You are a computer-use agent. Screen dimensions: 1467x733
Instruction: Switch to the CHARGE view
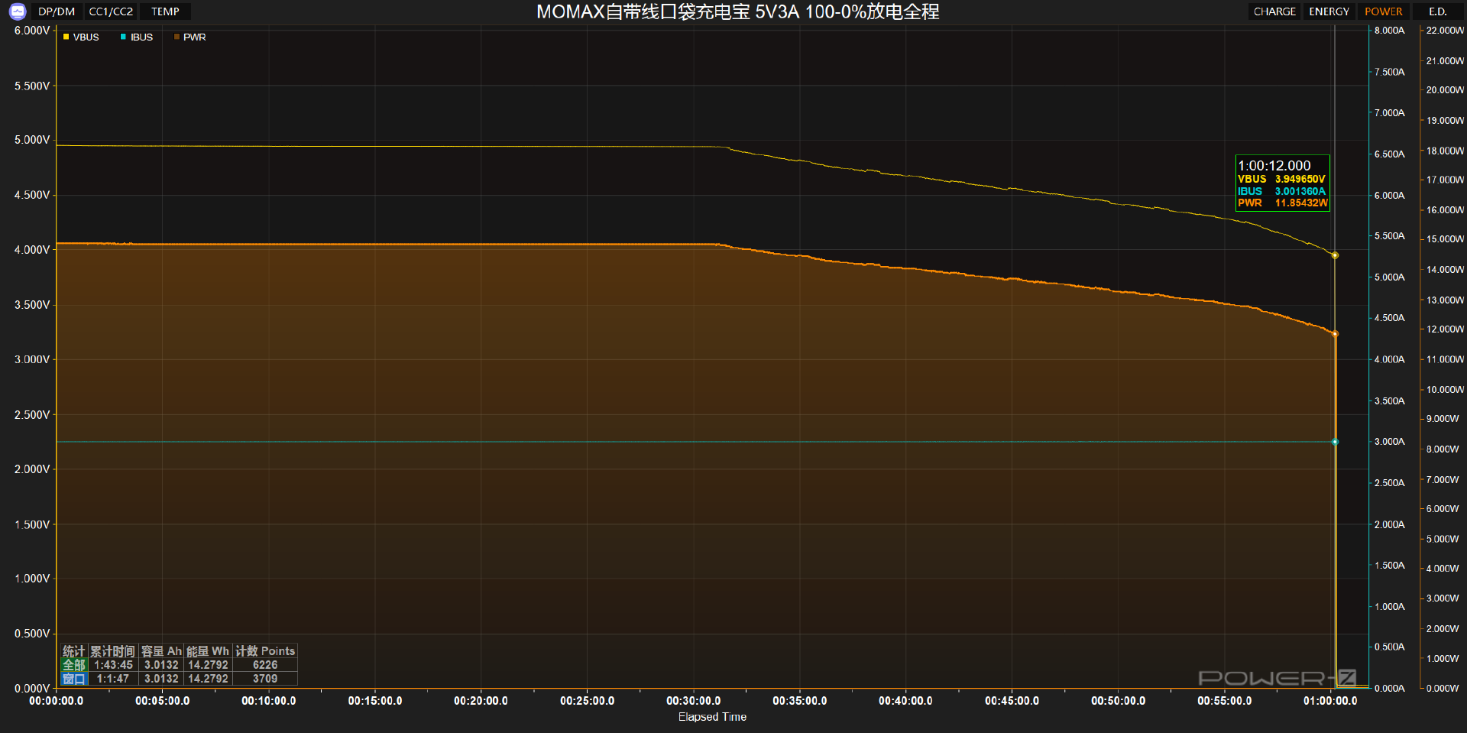1274,11
